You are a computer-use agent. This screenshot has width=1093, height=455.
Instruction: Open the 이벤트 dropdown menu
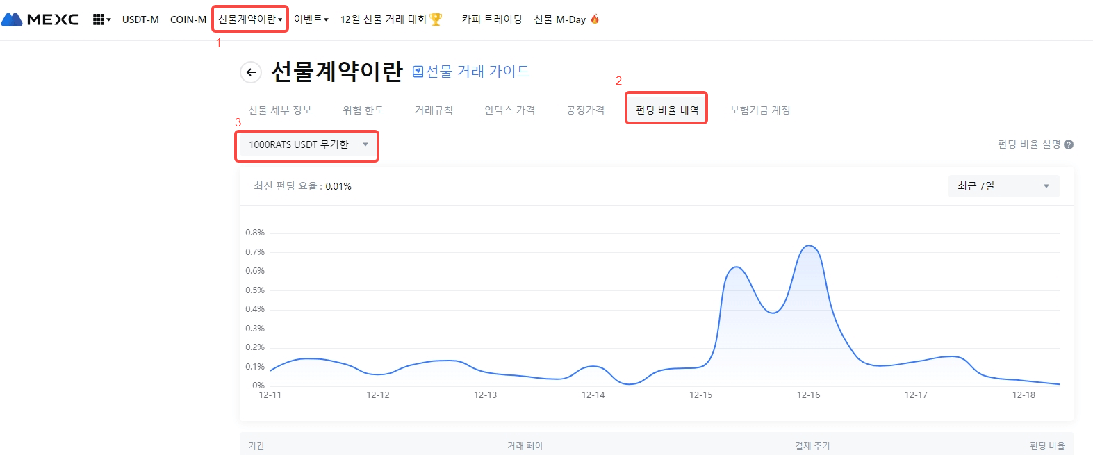click(x=311, y=19)
